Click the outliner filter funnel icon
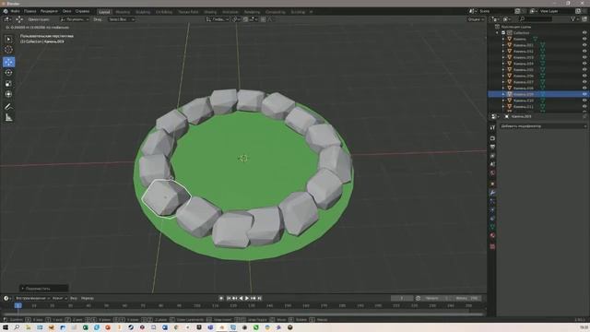The width and height of the screenshot is (590, 332). [x=573, y=18]
